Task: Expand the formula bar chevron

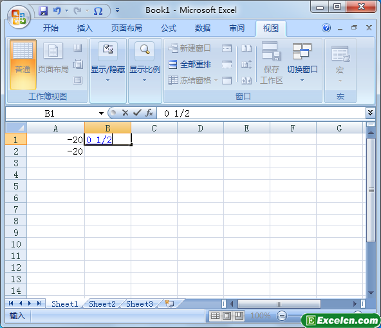Action: coord(370,113)
